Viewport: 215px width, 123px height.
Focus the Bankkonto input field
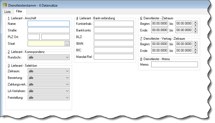(x=114, y=30)
